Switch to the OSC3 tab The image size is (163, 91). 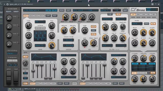36,16
